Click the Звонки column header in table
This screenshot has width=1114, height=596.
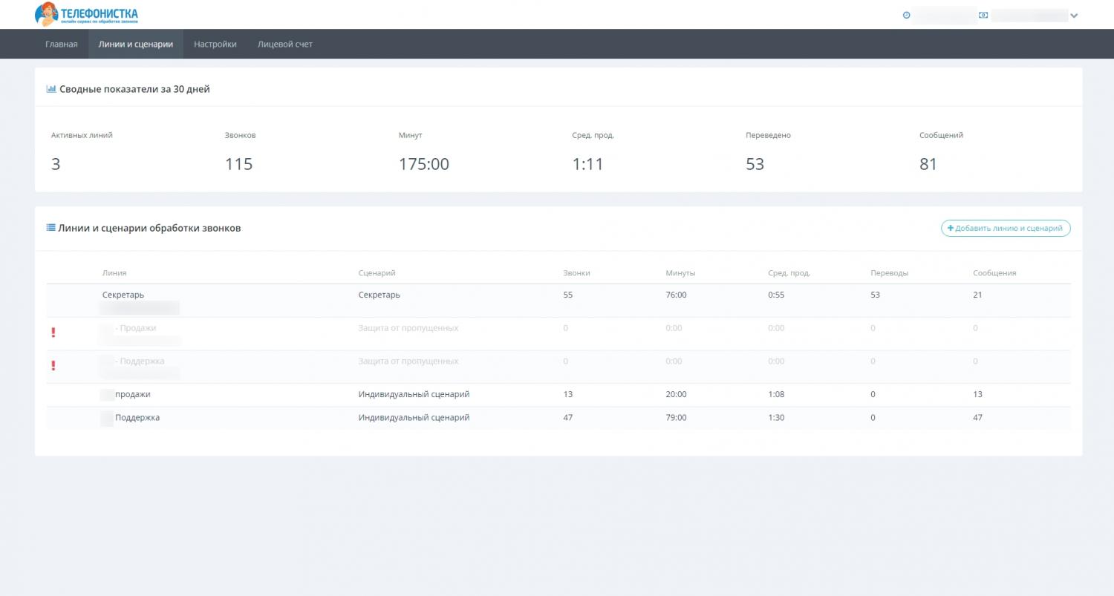[x=576, y=273]
